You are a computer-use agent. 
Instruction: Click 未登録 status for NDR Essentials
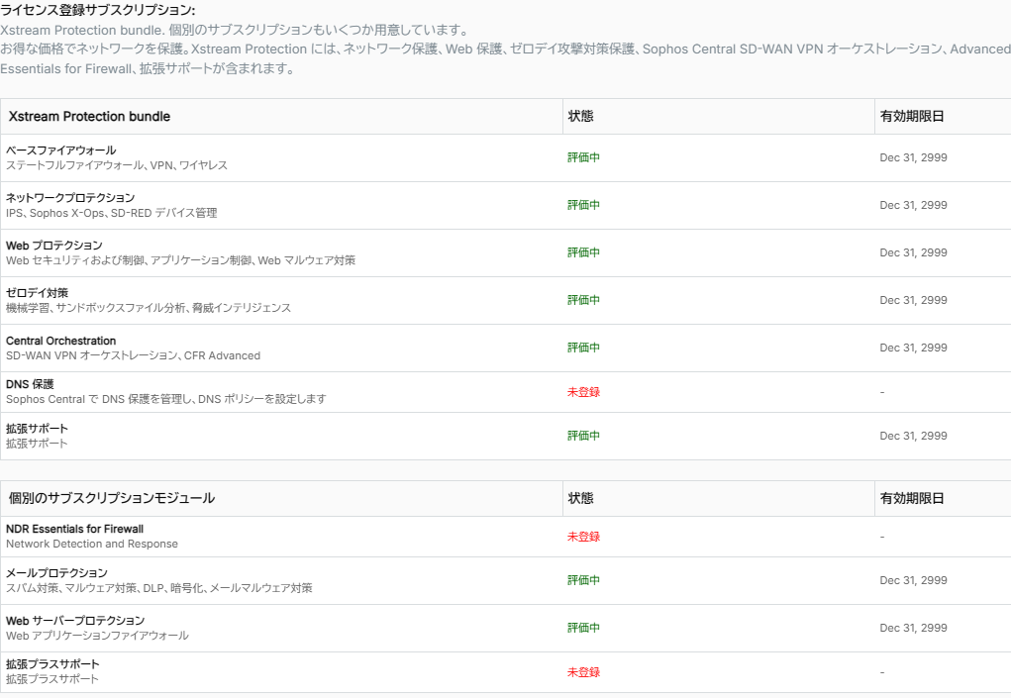583,537
